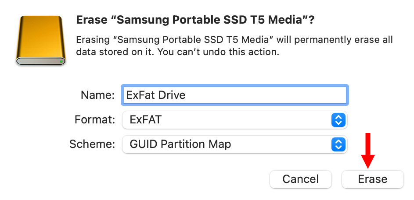The height and width of the screenshot is (200, 414).
Task: Click the permanently erase warning description text
Action: pyautogui.click(x=234, y=40)
